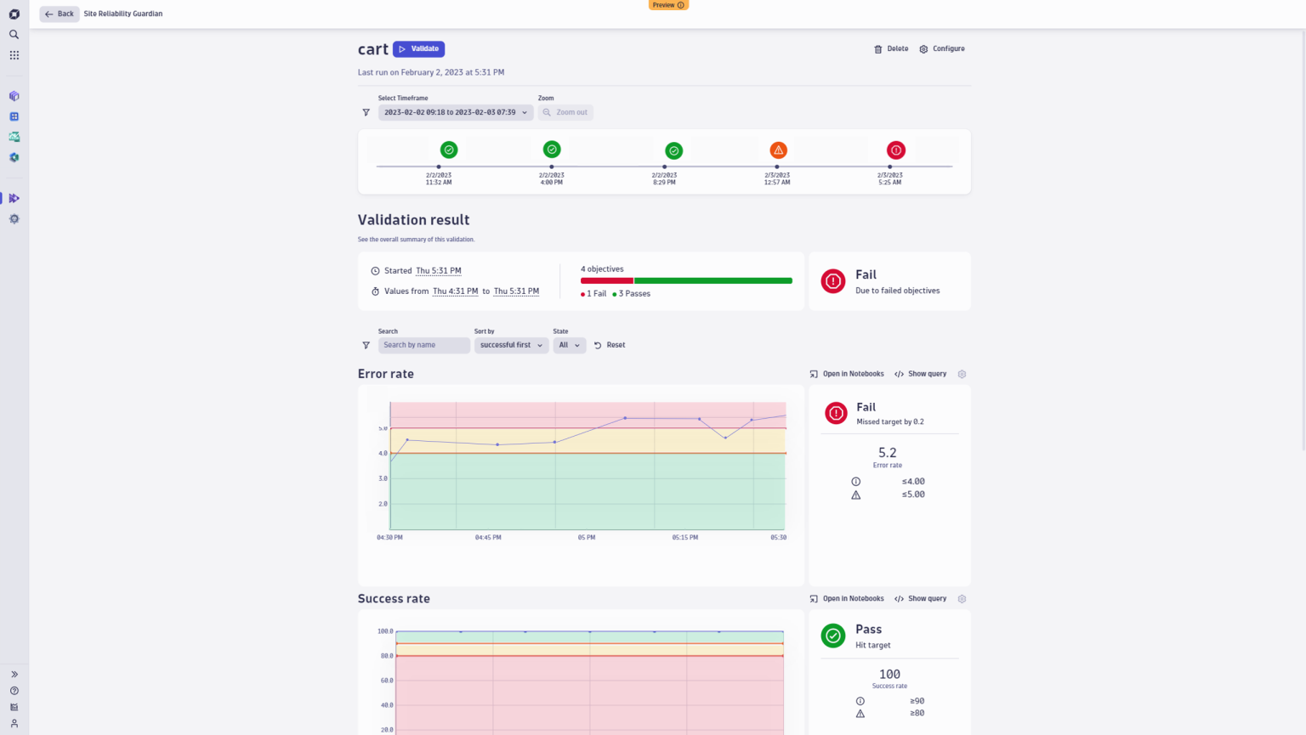The width and height of the screenshot is (1306, 735).
Task: Open the State filter dropdown labeled All
Action: click(x=570, y=345)
